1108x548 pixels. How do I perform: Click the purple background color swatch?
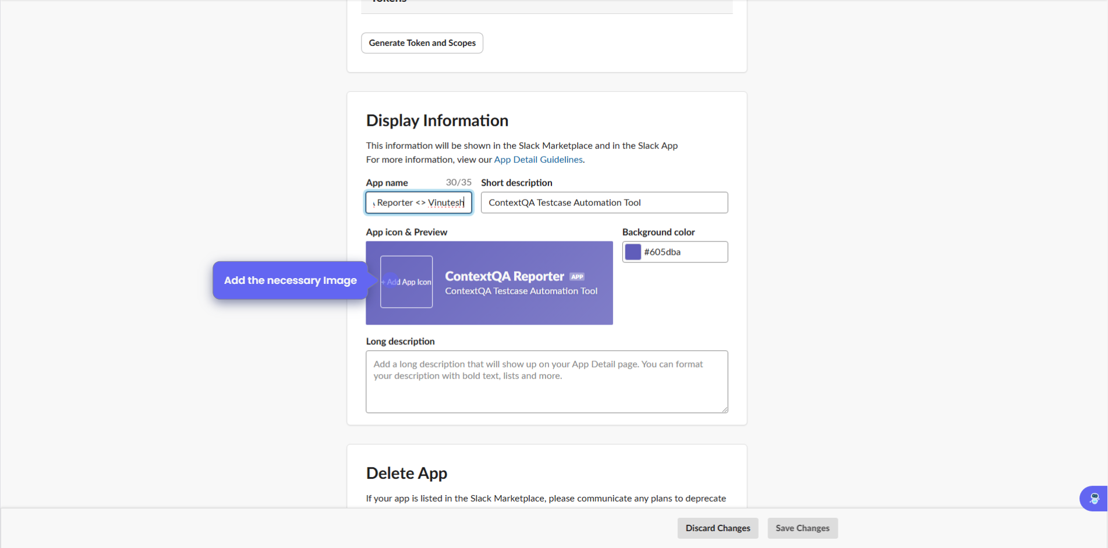(633, 252)
